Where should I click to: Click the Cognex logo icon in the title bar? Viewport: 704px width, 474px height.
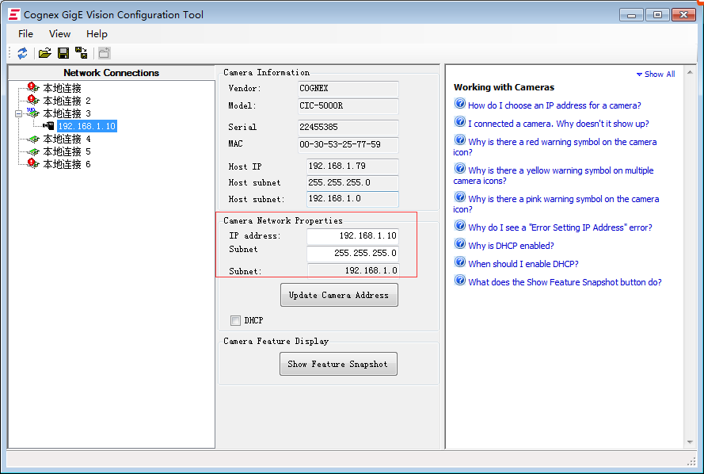click(14, 14)
